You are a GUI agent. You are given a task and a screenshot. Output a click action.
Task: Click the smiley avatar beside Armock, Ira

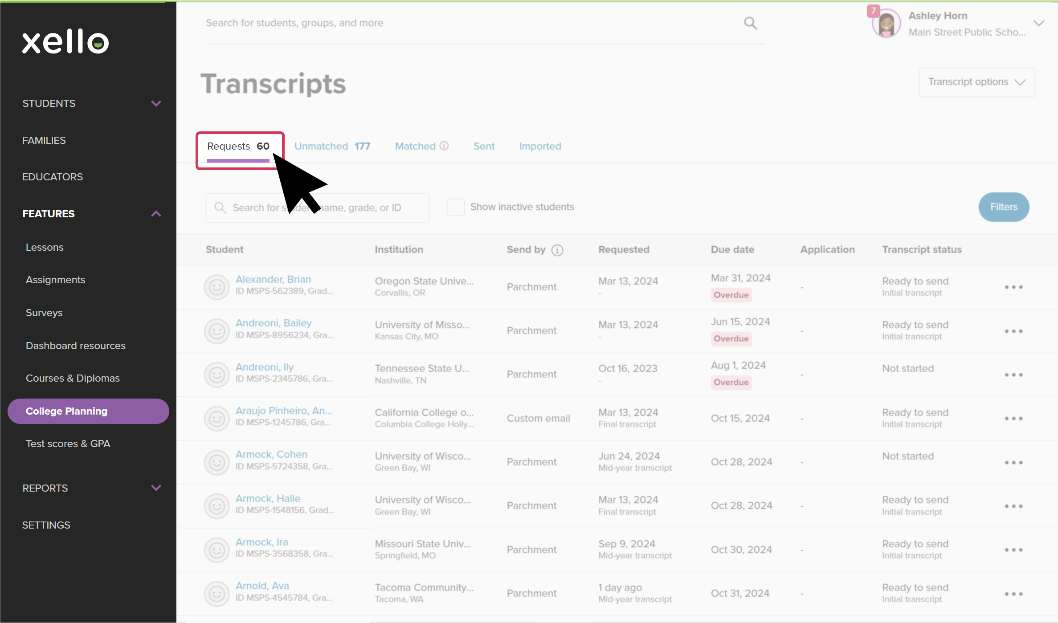pyautogui.click(x=217, y=550)
